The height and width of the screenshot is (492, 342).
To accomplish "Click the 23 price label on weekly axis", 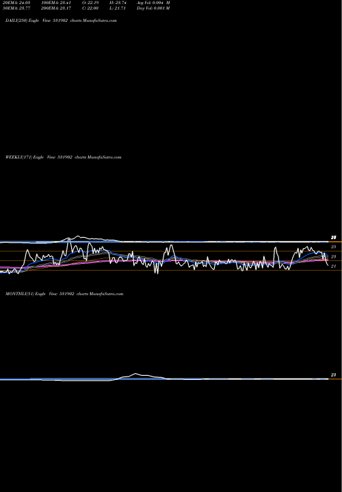I will click(334, 257).
